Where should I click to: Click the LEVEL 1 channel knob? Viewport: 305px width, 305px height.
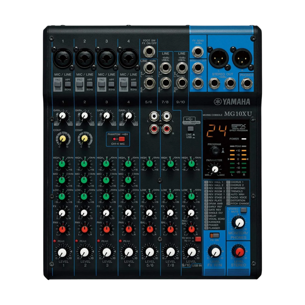point(62,253)
